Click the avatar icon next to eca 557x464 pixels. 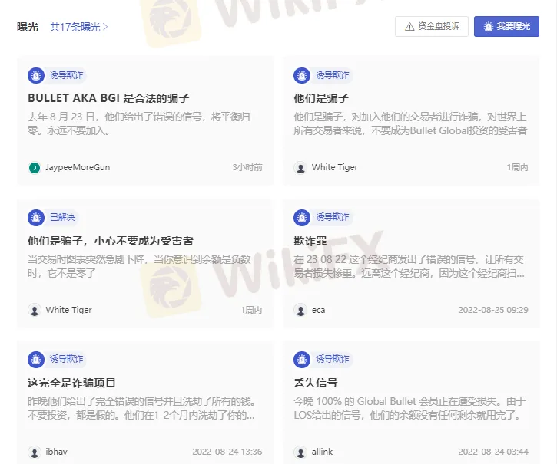point(300,310)
